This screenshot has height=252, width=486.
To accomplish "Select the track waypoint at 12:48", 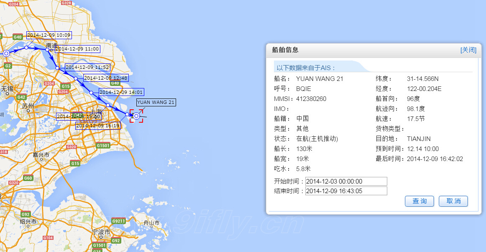I will [x=76, y=78].
